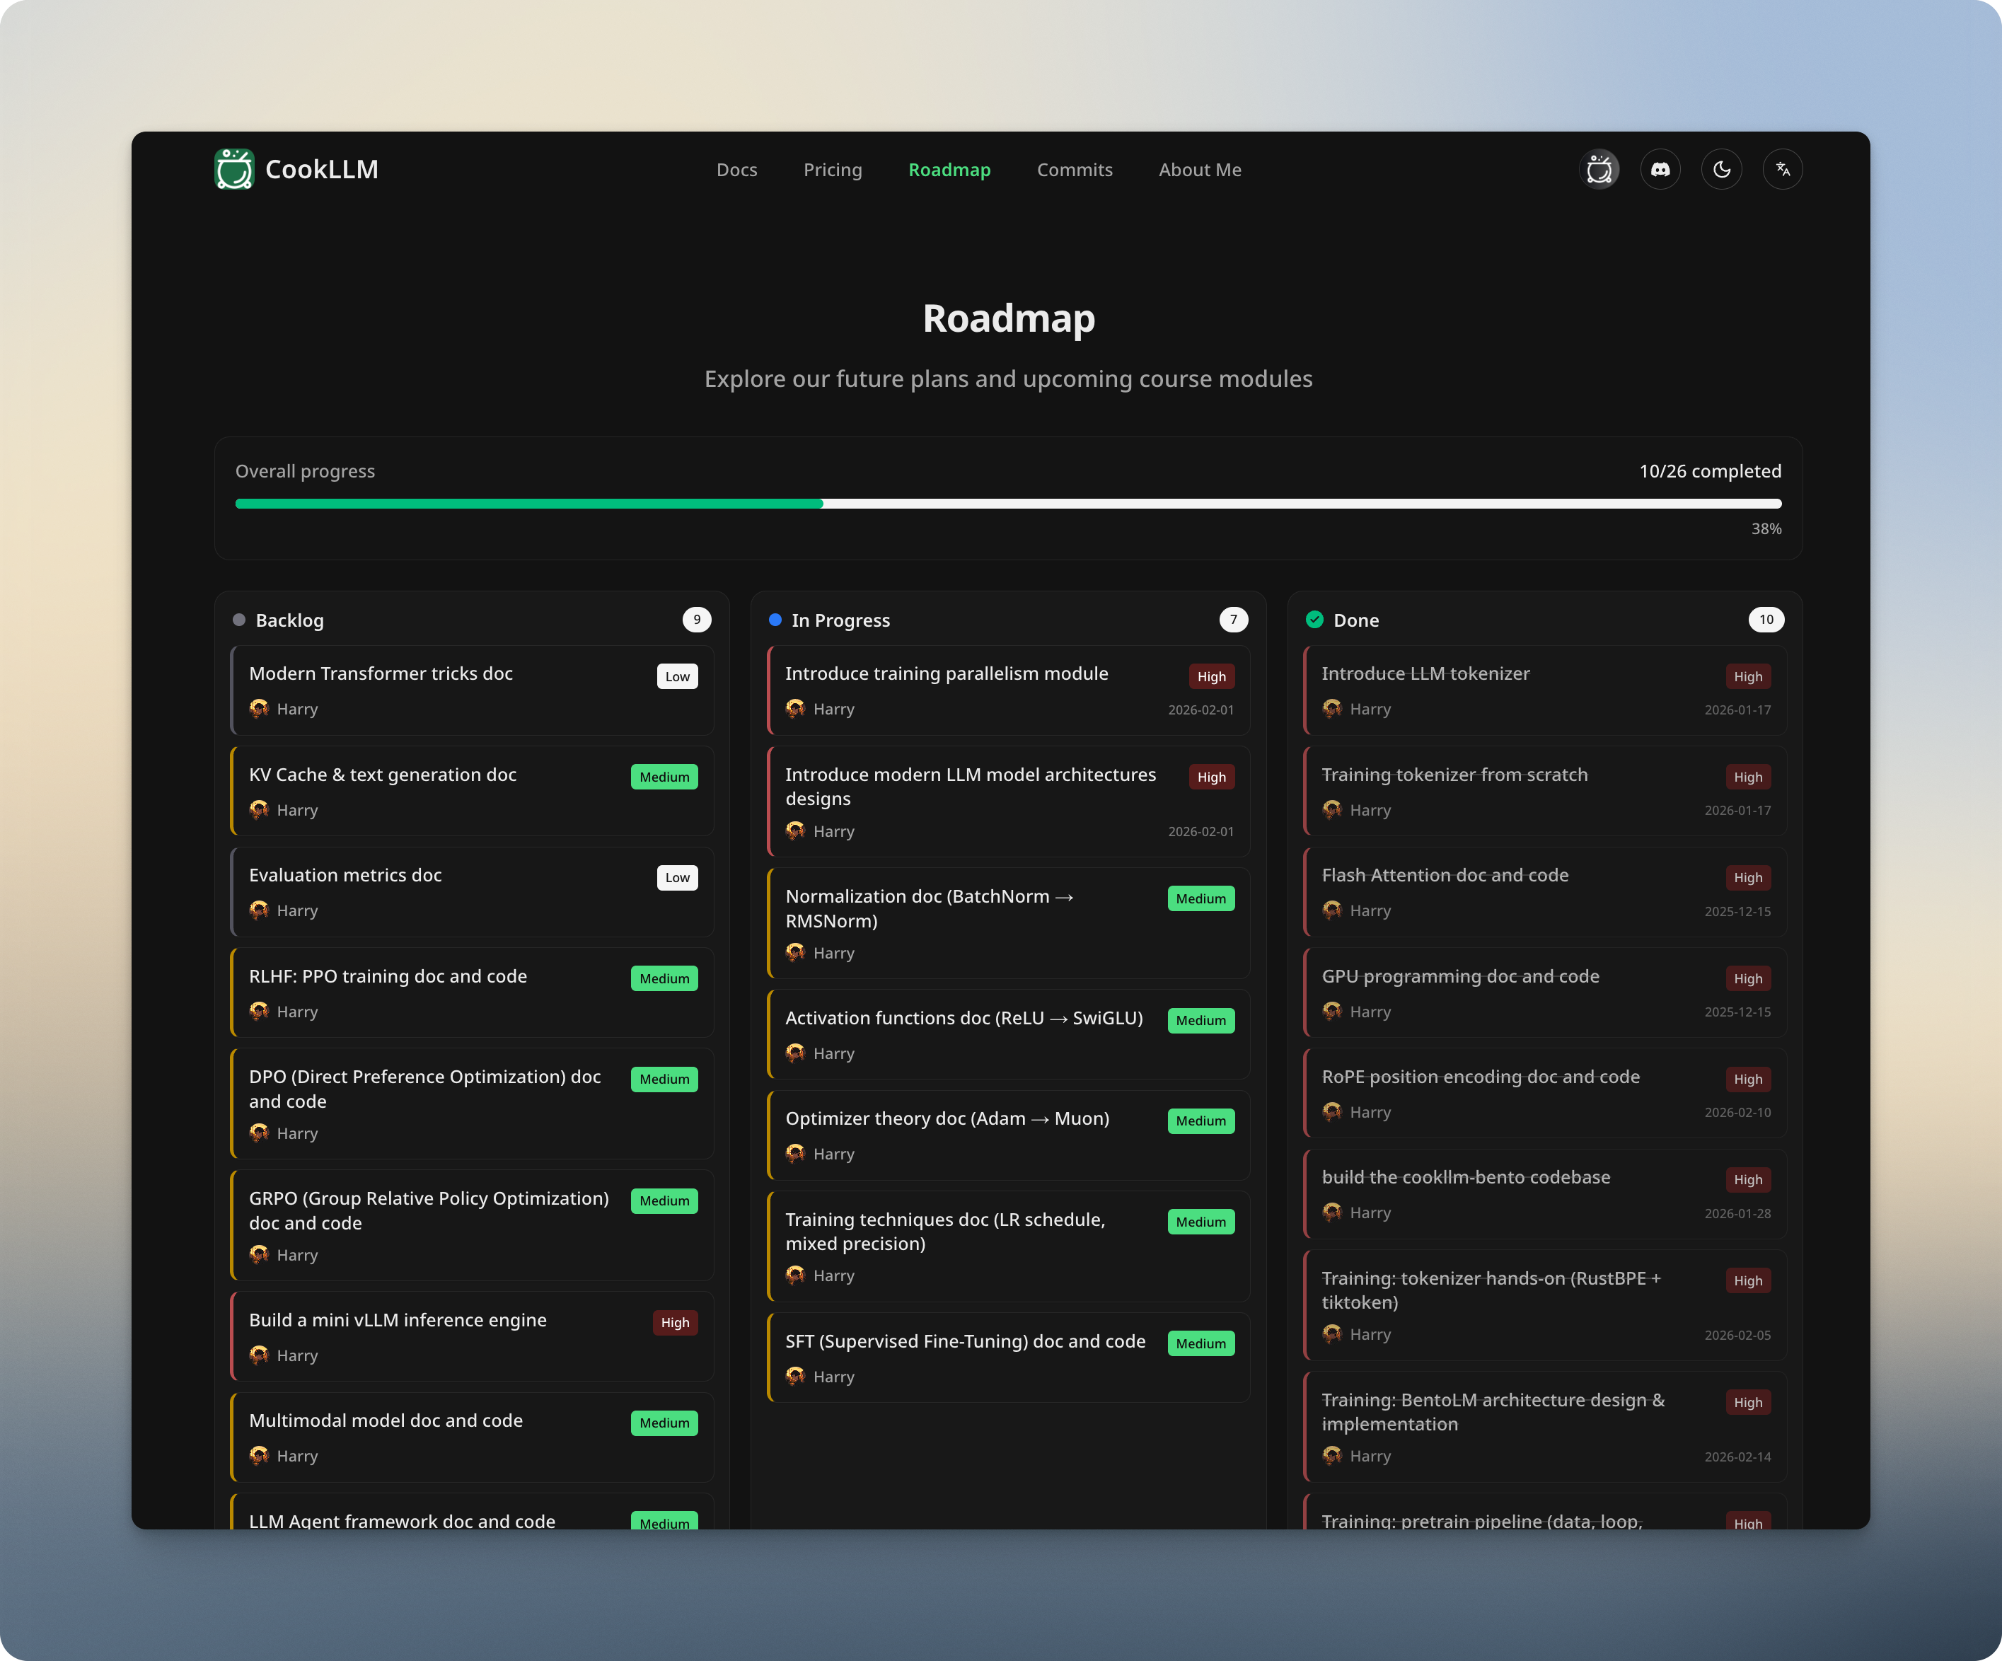Click Harry's avatar on Build mini vLLM card
Screen dimensions: 2002x1661
[260, 1355]
